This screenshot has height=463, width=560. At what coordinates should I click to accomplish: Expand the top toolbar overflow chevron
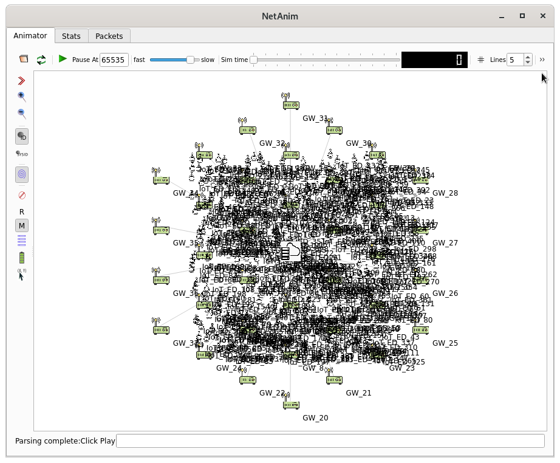pos(542,60)
